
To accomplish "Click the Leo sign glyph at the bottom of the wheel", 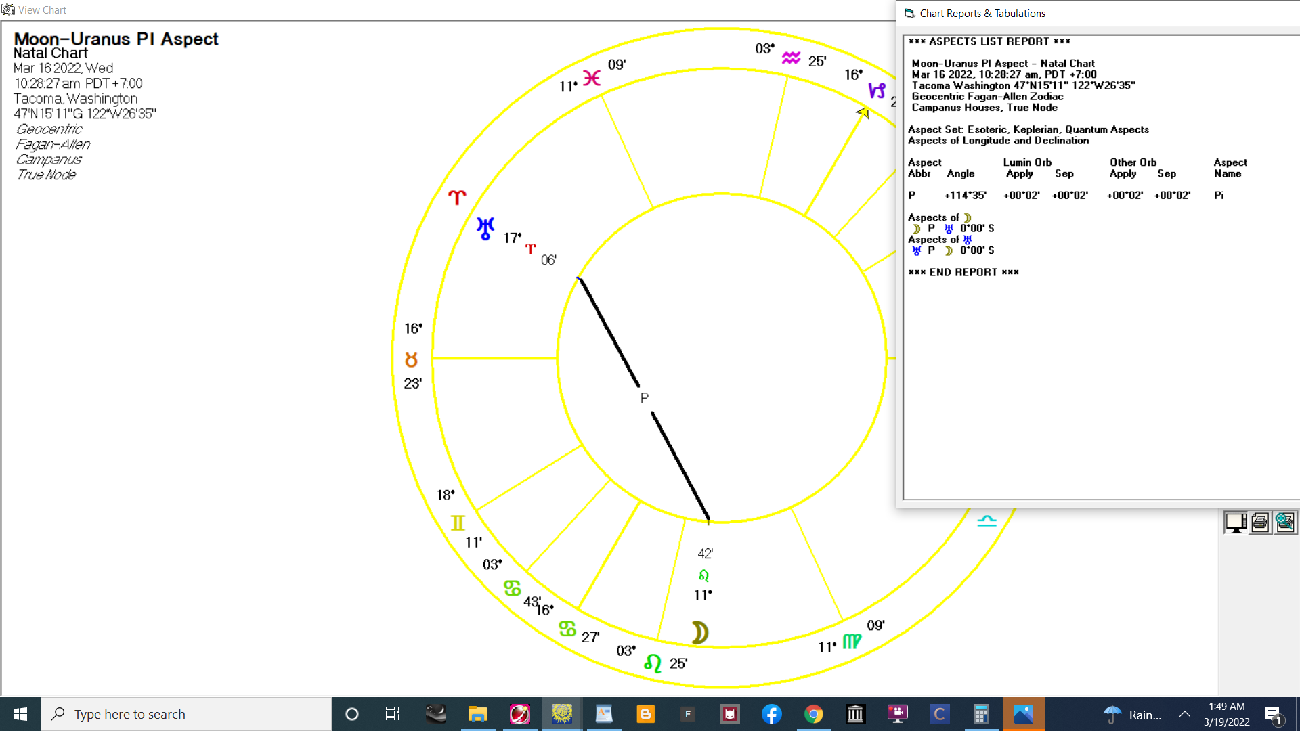I will (x=653, y=663).
